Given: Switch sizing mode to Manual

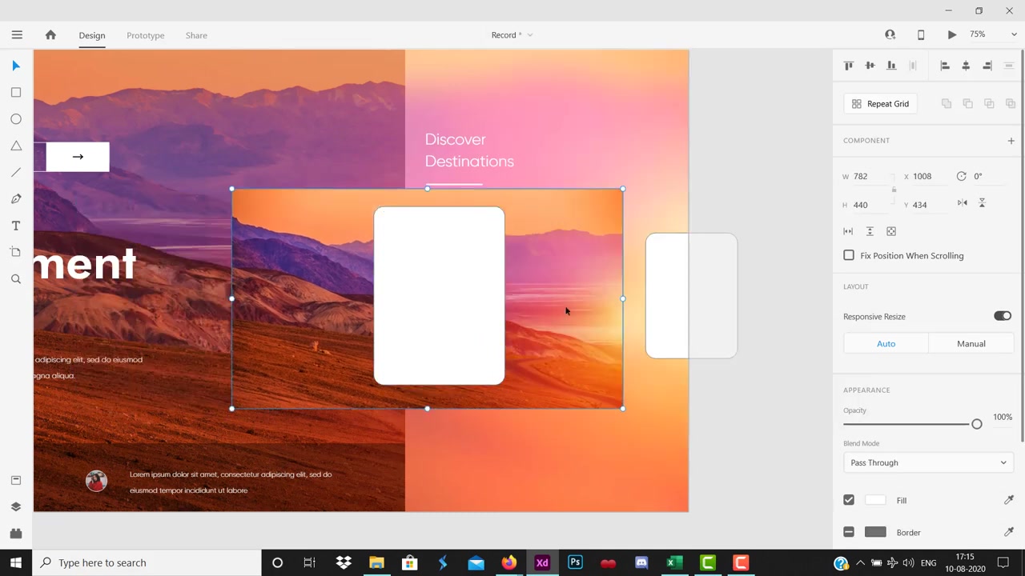Looking at the screenshot, I should click(971, 343).
